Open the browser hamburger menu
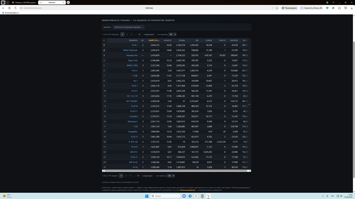 coord(333,2)
